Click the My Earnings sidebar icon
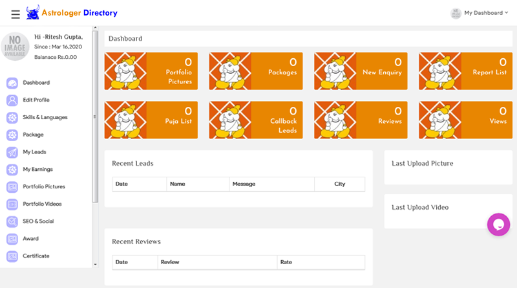The height and width of the screenshot is (288, 517). (x=12, y=170)
